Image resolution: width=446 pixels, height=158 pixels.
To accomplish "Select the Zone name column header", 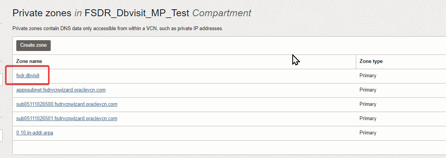I will pyautogui.click(x=29, y=61).
